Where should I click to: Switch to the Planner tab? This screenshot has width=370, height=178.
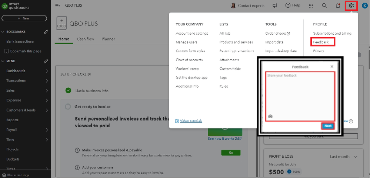109,39
